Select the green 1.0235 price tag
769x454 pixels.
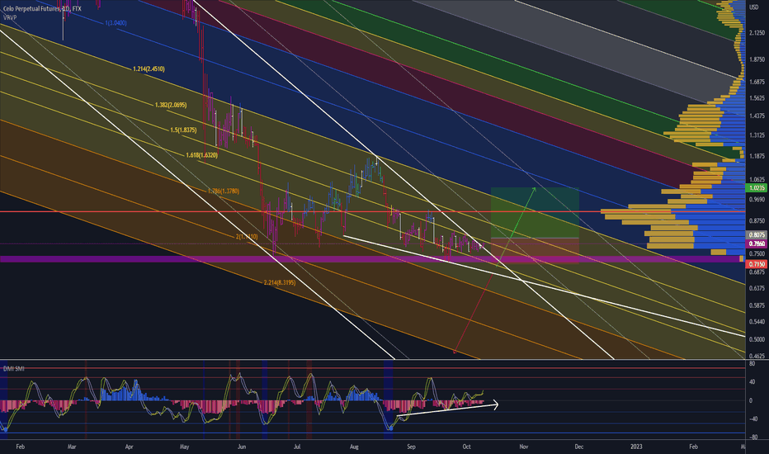tap(756, 188)
